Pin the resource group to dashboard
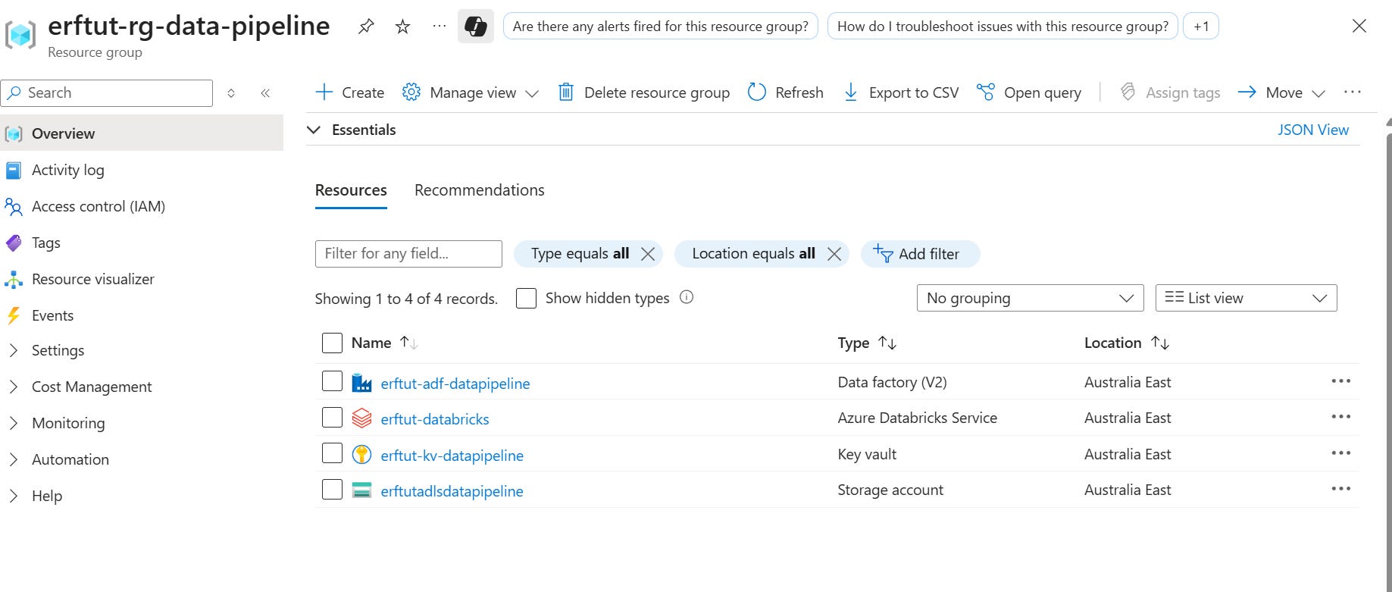 [x=366, y=27]
